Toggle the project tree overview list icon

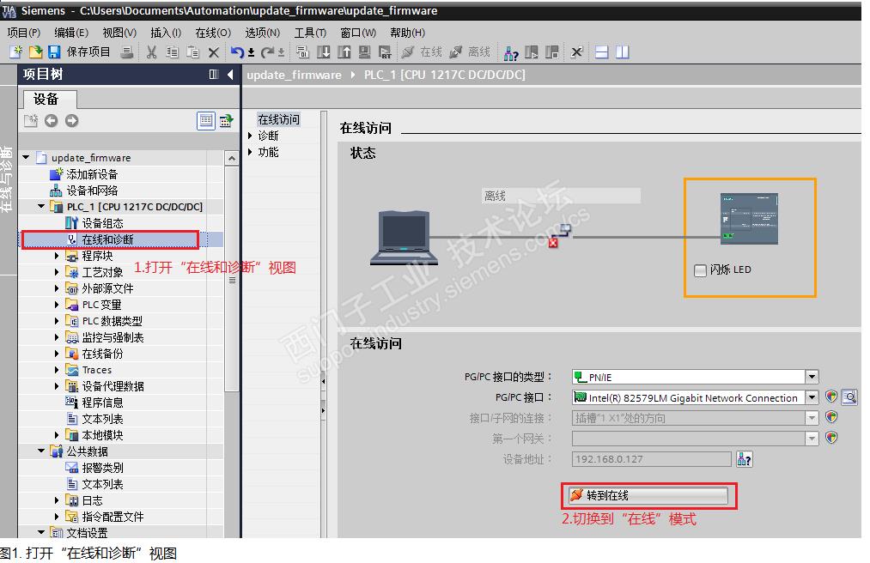206,120
